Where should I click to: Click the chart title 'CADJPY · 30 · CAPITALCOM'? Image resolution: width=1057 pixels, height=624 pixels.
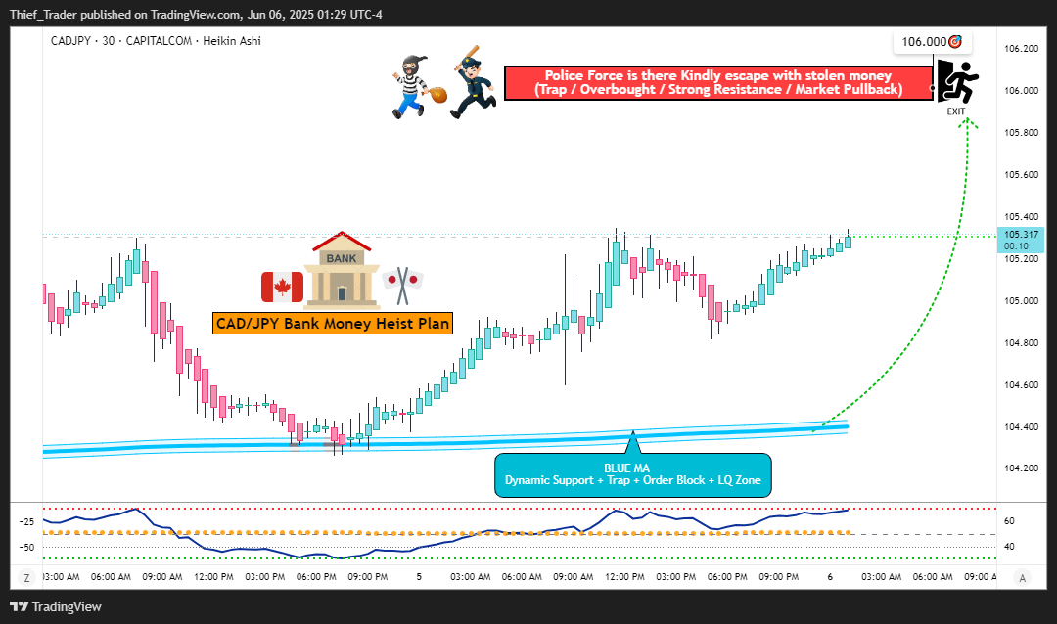coord(121,41)
